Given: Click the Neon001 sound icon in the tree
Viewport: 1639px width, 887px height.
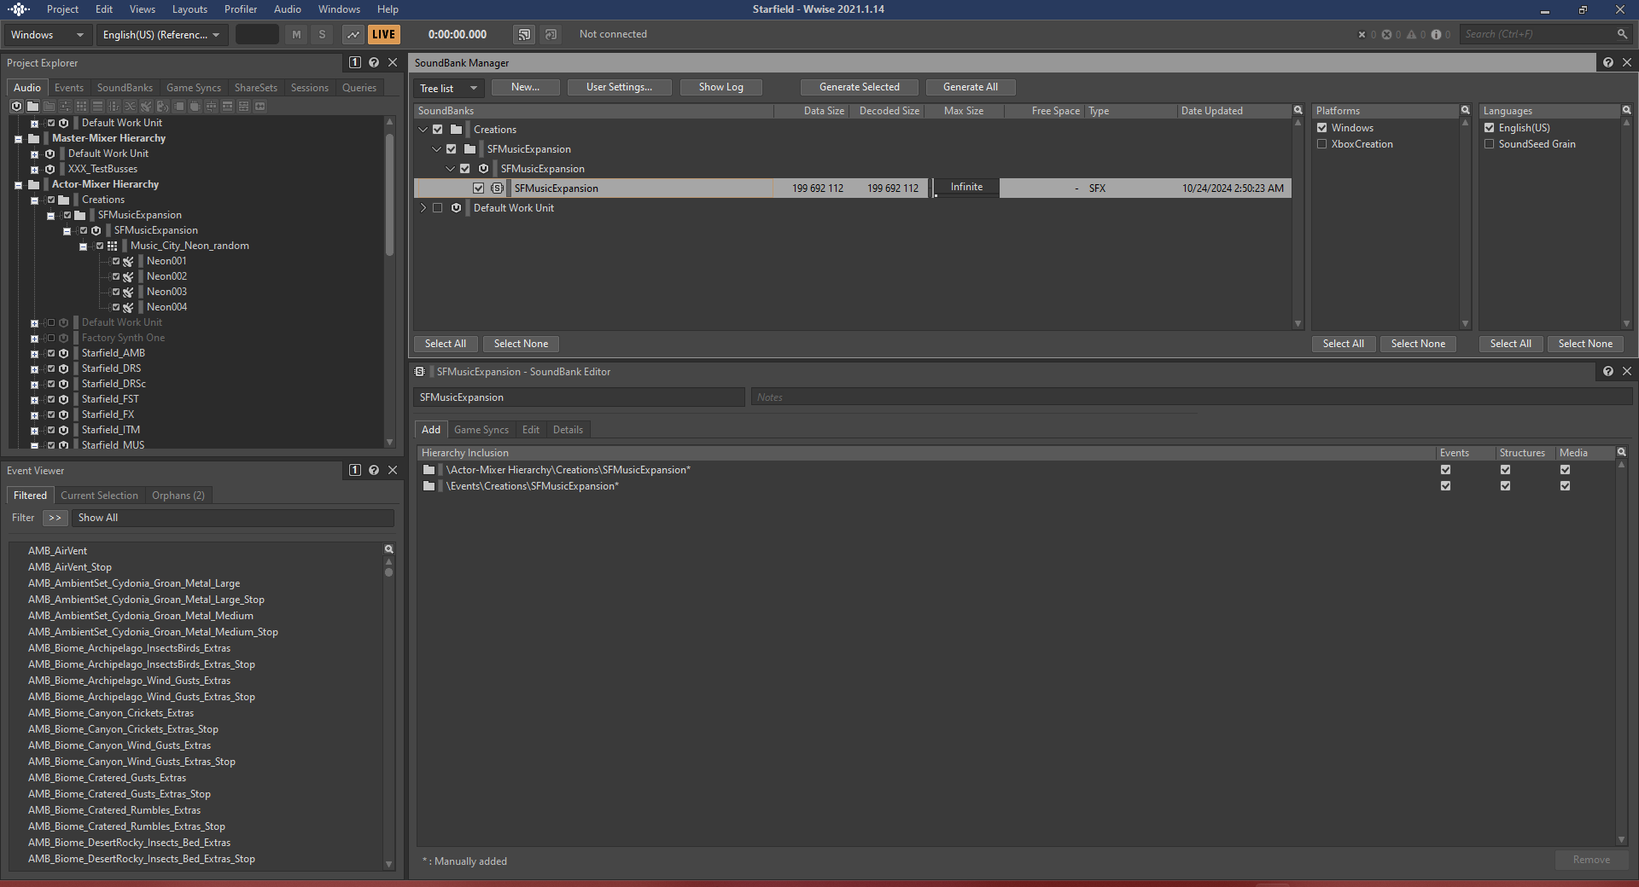Looking at the screenshot, I should coord(128,261).
